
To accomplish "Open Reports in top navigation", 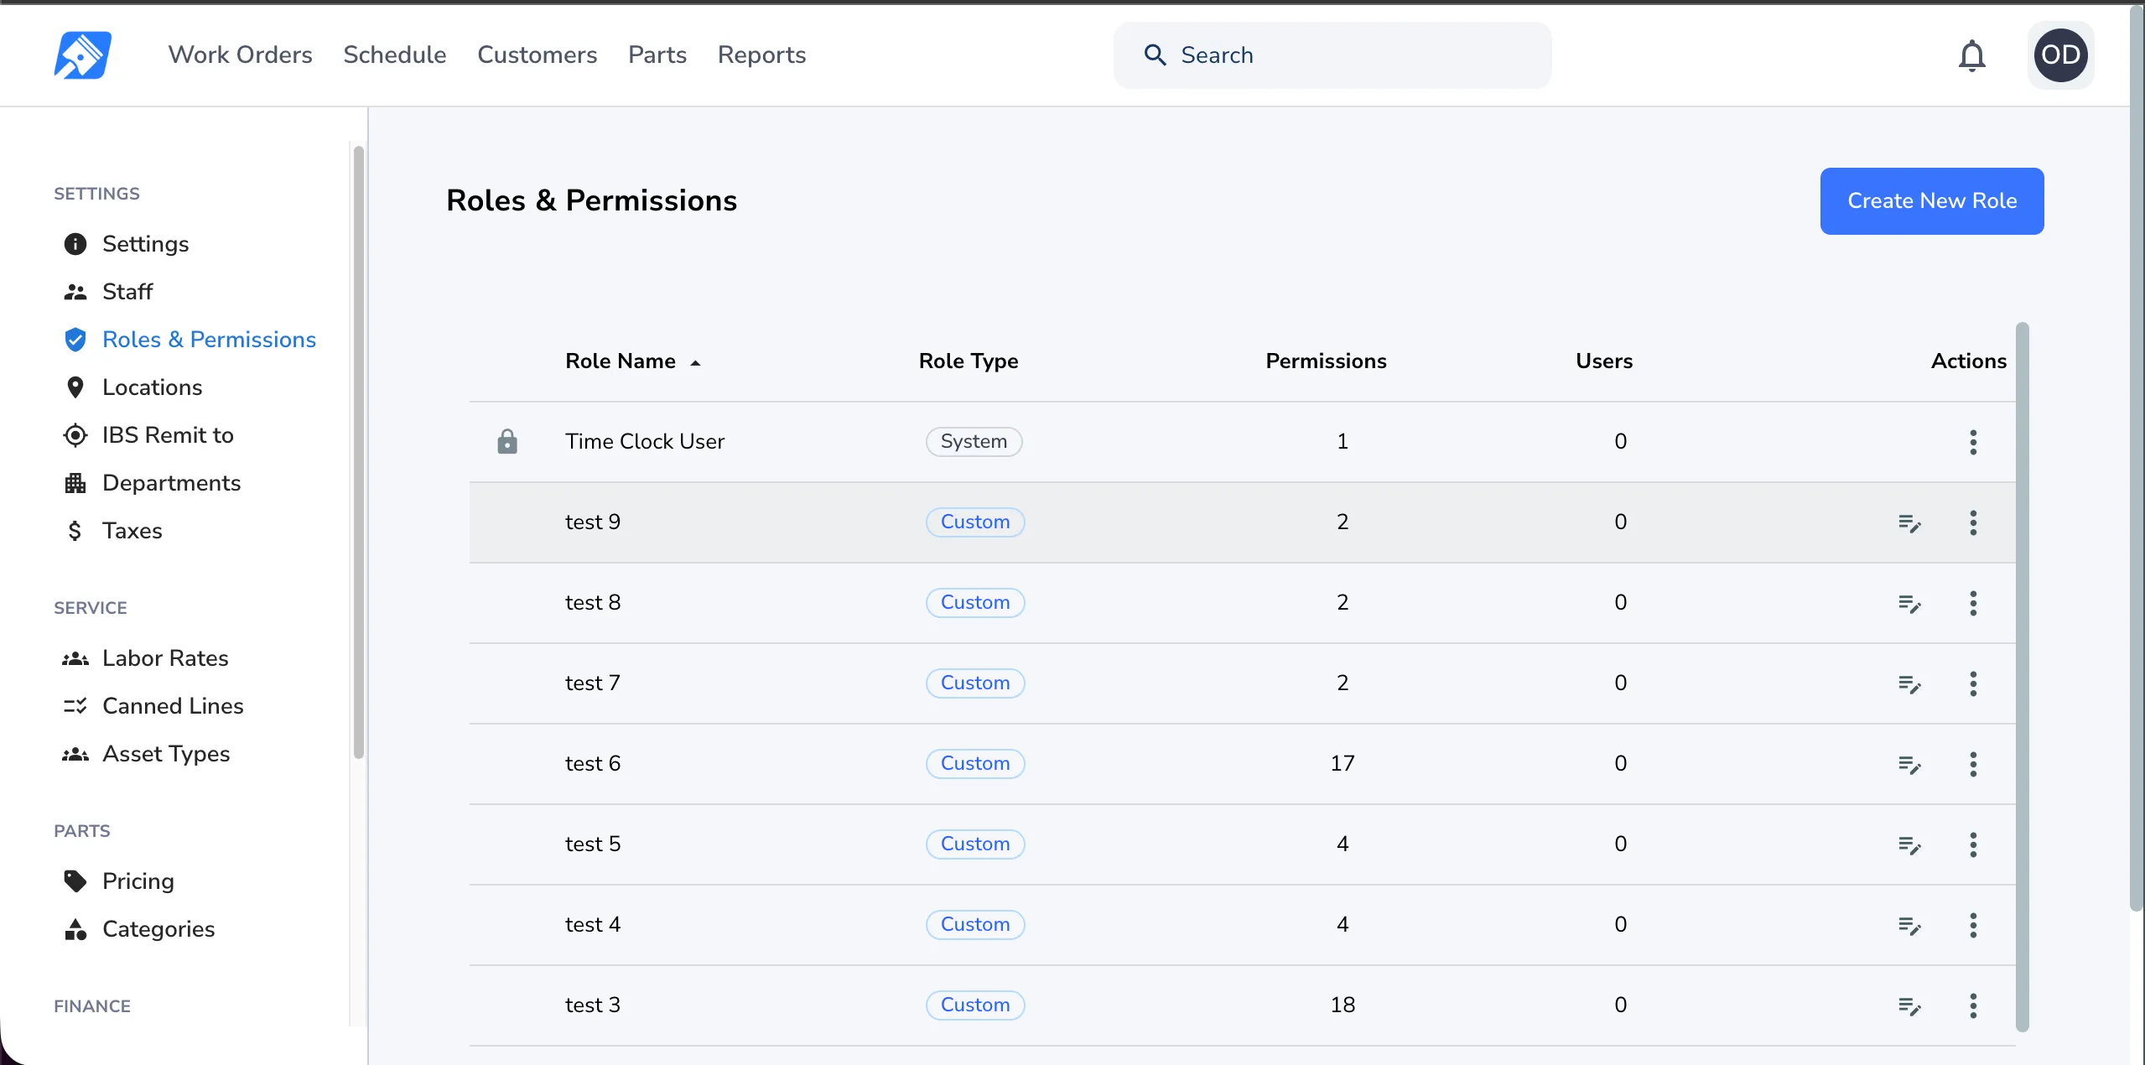I will coord(761,55).
